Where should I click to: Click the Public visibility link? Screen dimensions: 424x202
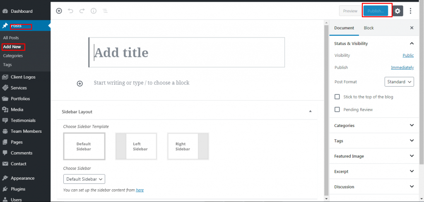point(408,56)
